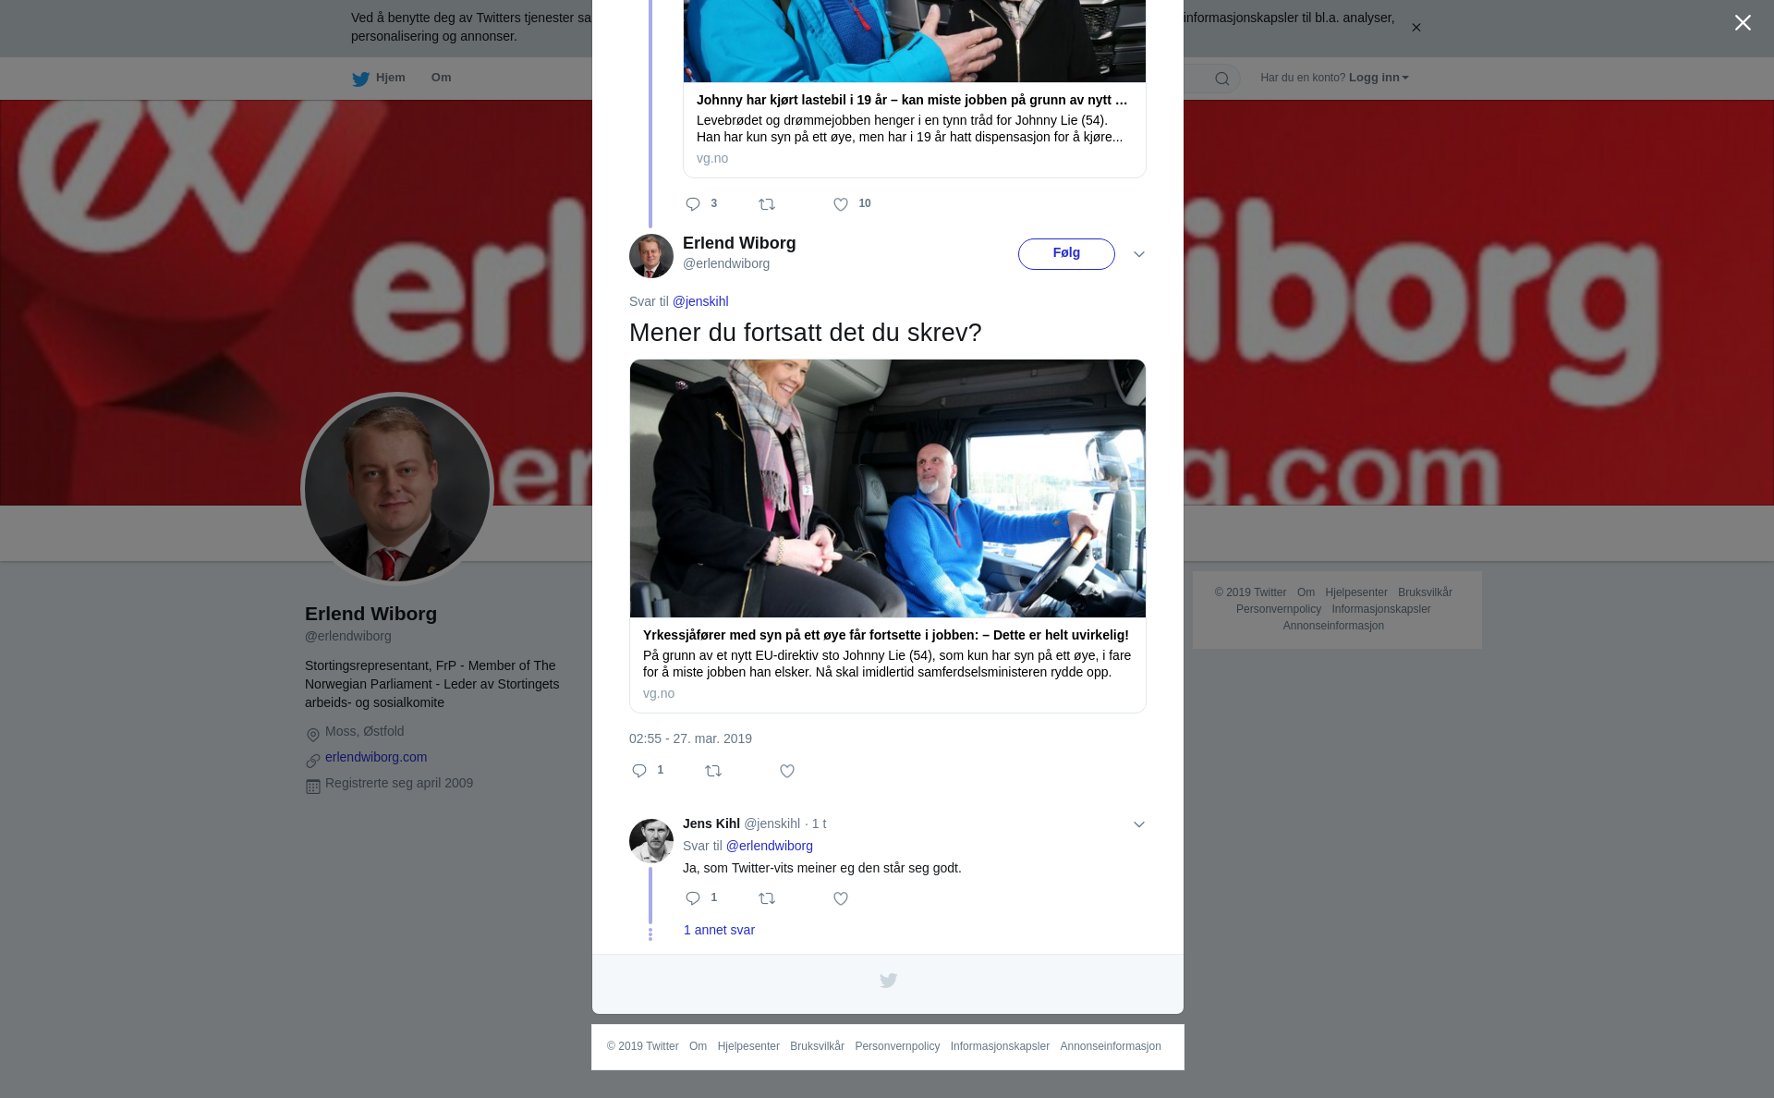The width and height of the screenshot is (1774, 1098).
Task: Expand options chevron on Jens Kihl's reply
Action: coord(1139,824)
